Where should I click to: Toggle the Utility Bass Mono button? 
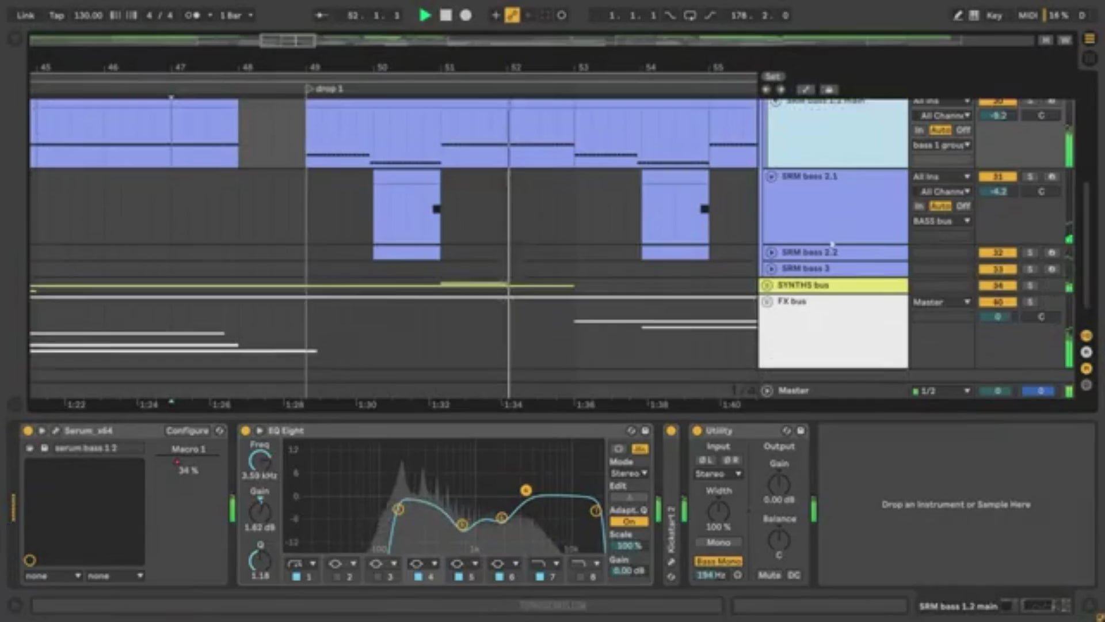click(719, 562)
